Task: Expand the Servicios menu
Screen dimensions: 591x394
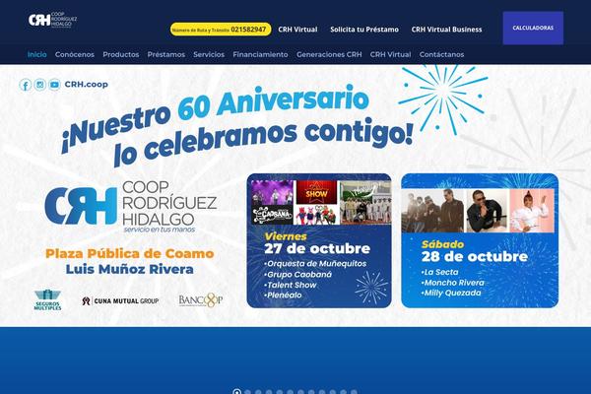Action: [209, 55]
